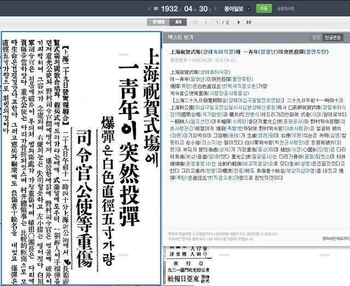Click the 돌연투탄 reading in the title
This screenshot has width=350, height=286.
click(317, 52)
